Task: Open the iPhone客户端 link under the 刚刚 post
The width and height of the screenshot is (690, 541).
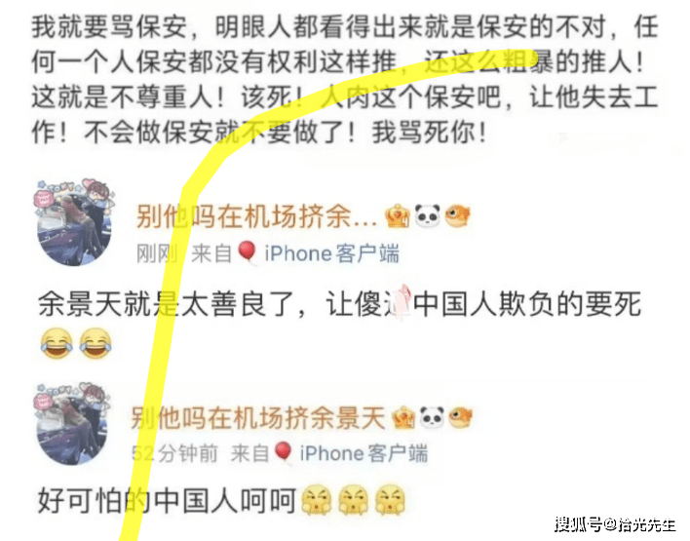Action: tap(331, 253)
